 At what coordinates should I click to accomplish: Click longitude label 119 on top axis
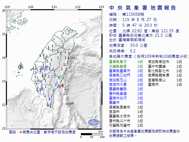(x=7, y=7)
